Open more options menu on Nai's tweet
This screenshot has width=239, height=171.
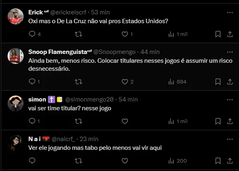point(230,139)
